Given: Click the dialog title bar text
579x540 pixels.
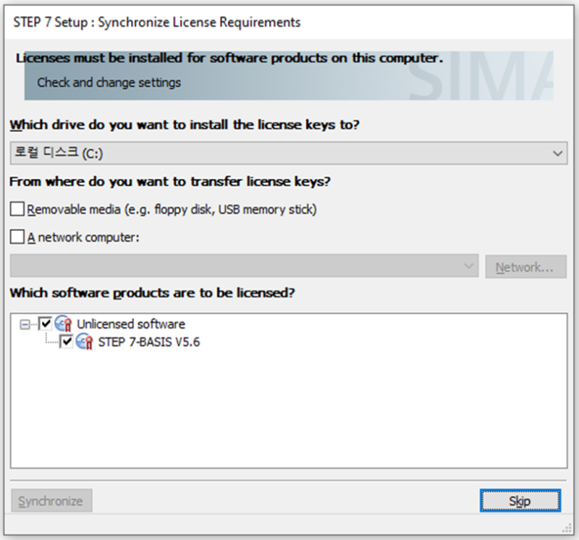Looking at the screenshot, I should click(x=156, y=22).
